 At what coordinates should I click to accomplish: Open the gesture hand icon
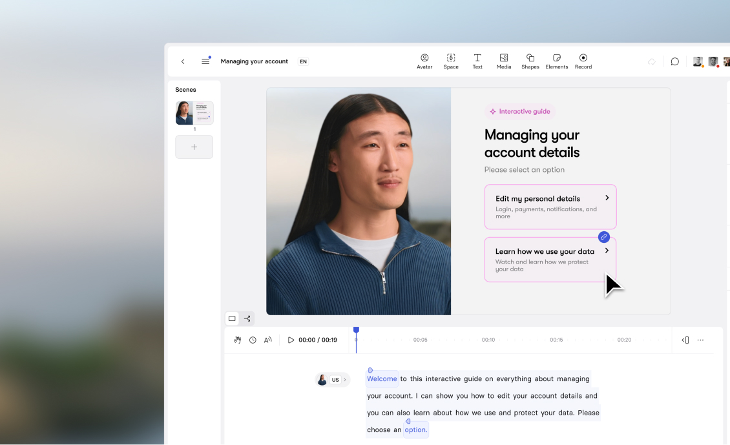pos(238,340)
